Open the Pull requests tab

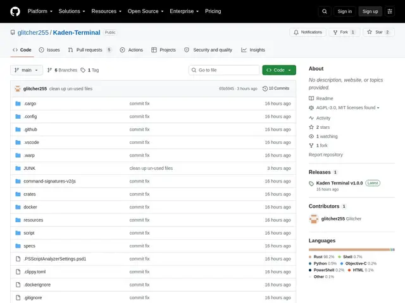click(90, 50)
